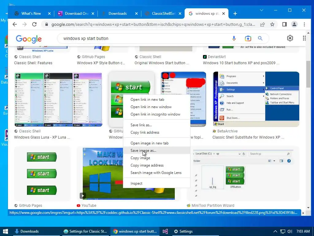314x236 pixels.
Task: Choose Open link in new tab
Action: pyautogui.click(x=157, y=100)
